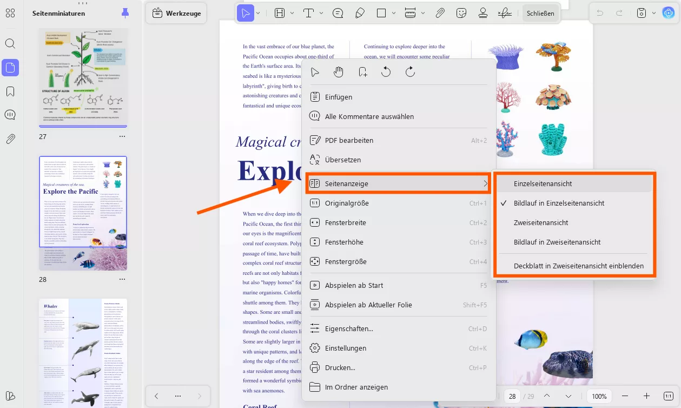The image size is (681, 408).
Task: Click rotate clockwise icon in context menu
Action: point(410,72)
